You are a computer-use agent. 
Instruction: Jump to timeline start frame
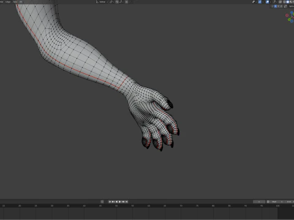(110, 202)
